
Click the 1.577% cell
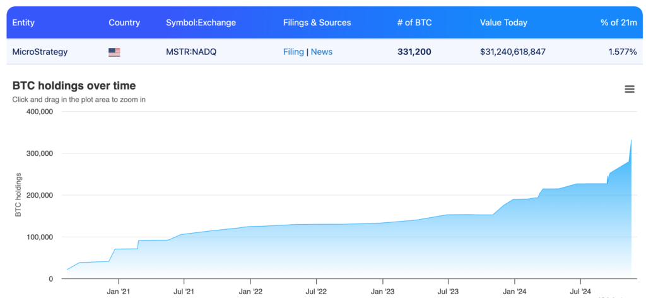pos(623,52)
